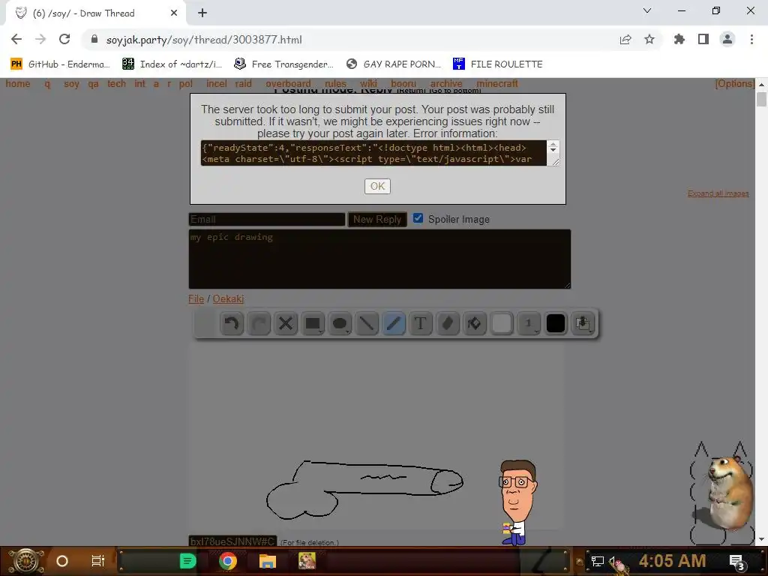
Task: Click Expand all images link
Action: 718,193
